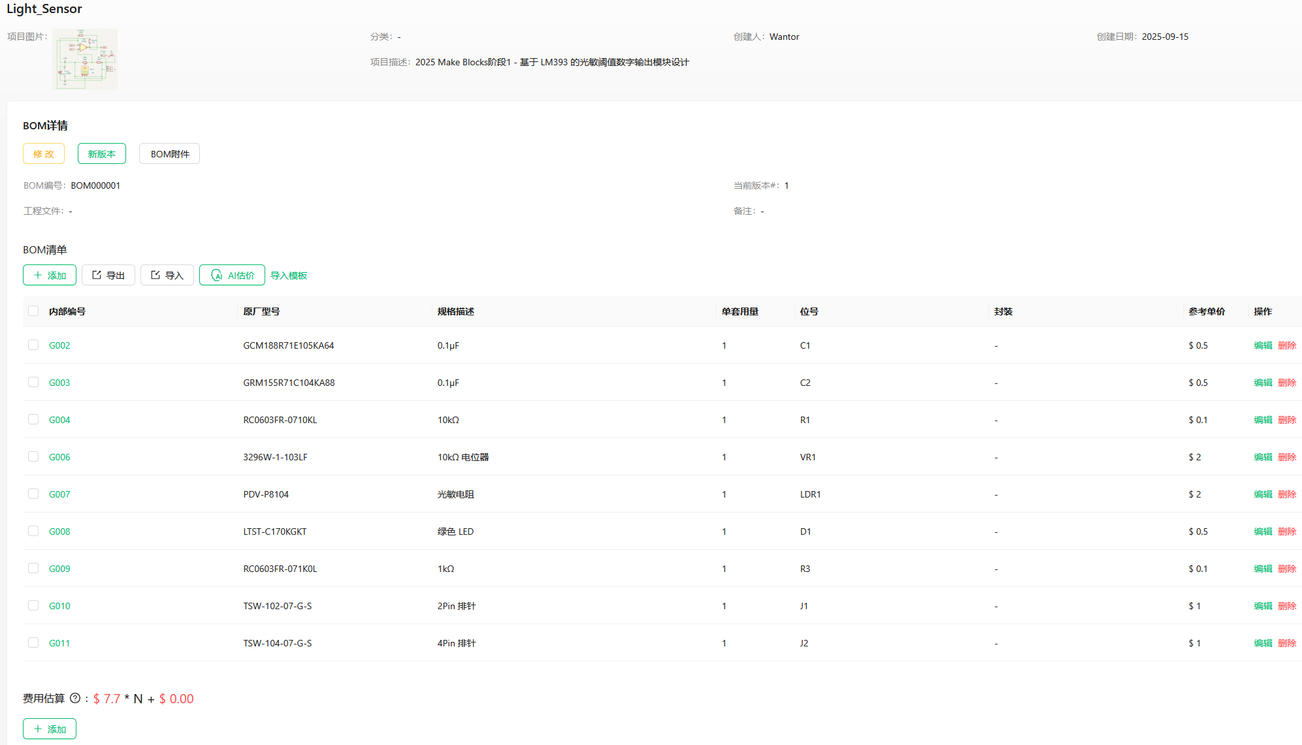This screenshot has width=1302, height=745.
Task: Select the checkbox for row G007
Action: (x=33, y=494)
